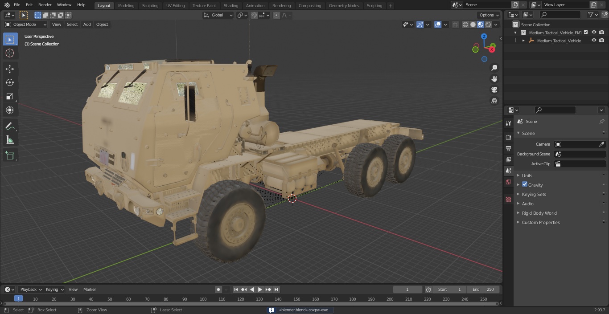Expand Medium_Tactical_Vehicle object in outliner
The height and width of the screenshot is (314, 609).
[x=523, y=41]
